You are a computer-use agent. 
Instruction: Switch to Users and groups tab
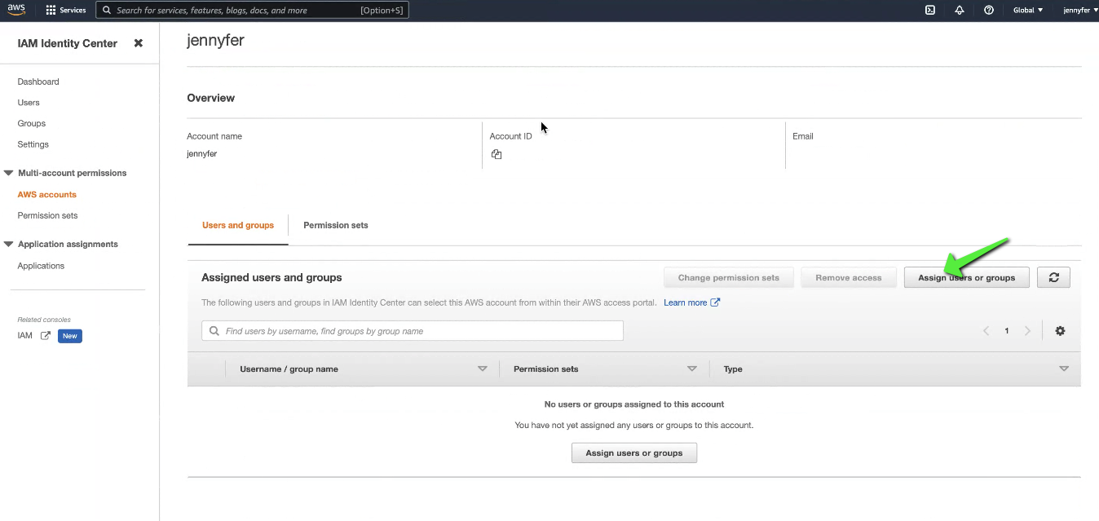[x=238, y=225]
